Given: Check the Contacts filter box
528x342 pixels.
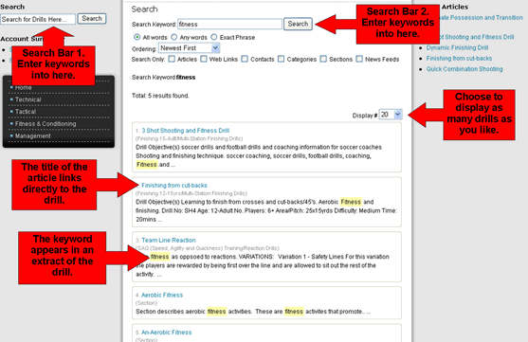Looking at the screenshot, I should (245, 59).
